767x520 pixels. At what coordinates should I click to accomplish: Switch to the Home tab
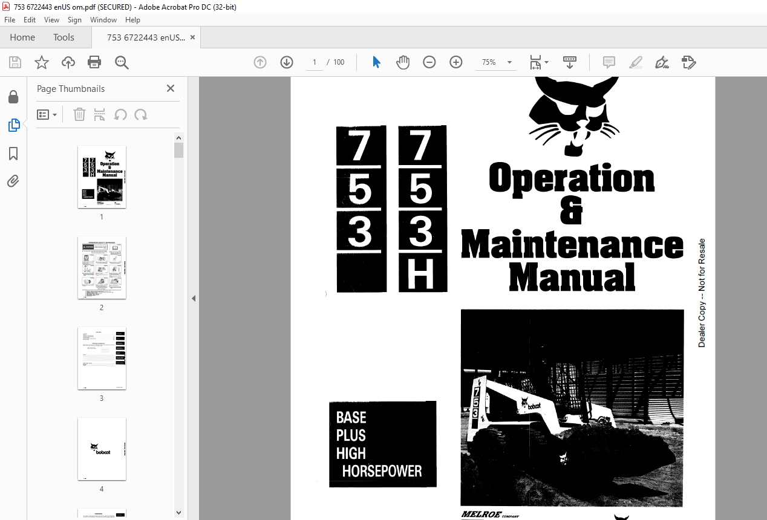[22, 37]
